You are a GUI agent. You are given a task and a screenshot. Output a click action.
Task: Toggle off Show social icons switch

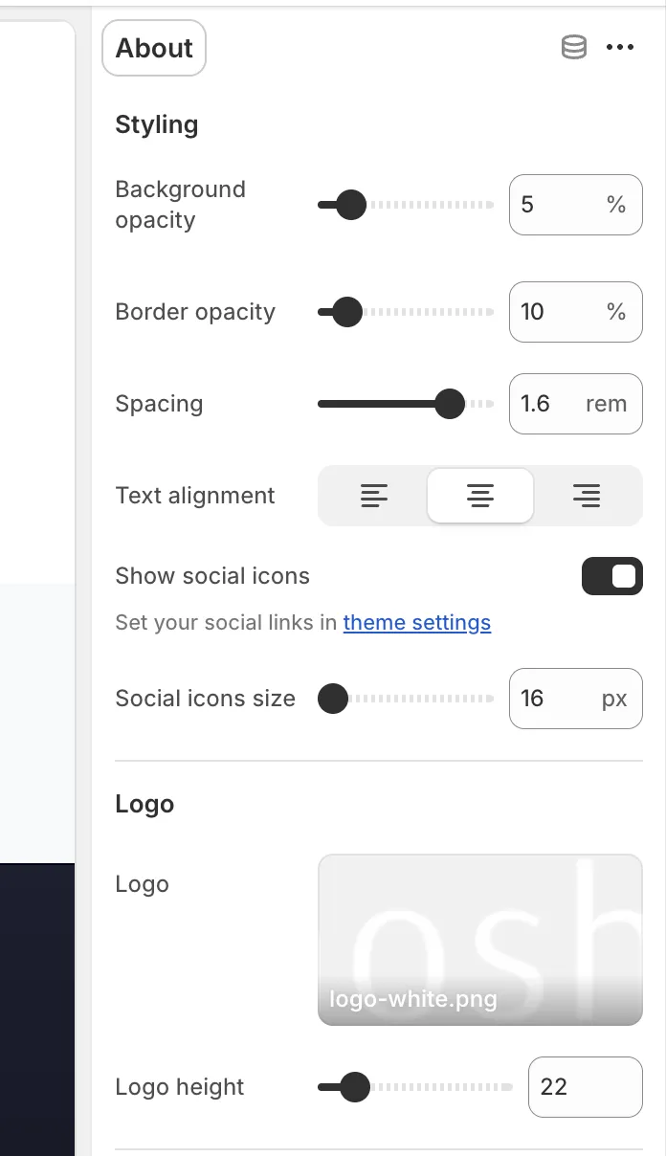click(x=612, y=576)
